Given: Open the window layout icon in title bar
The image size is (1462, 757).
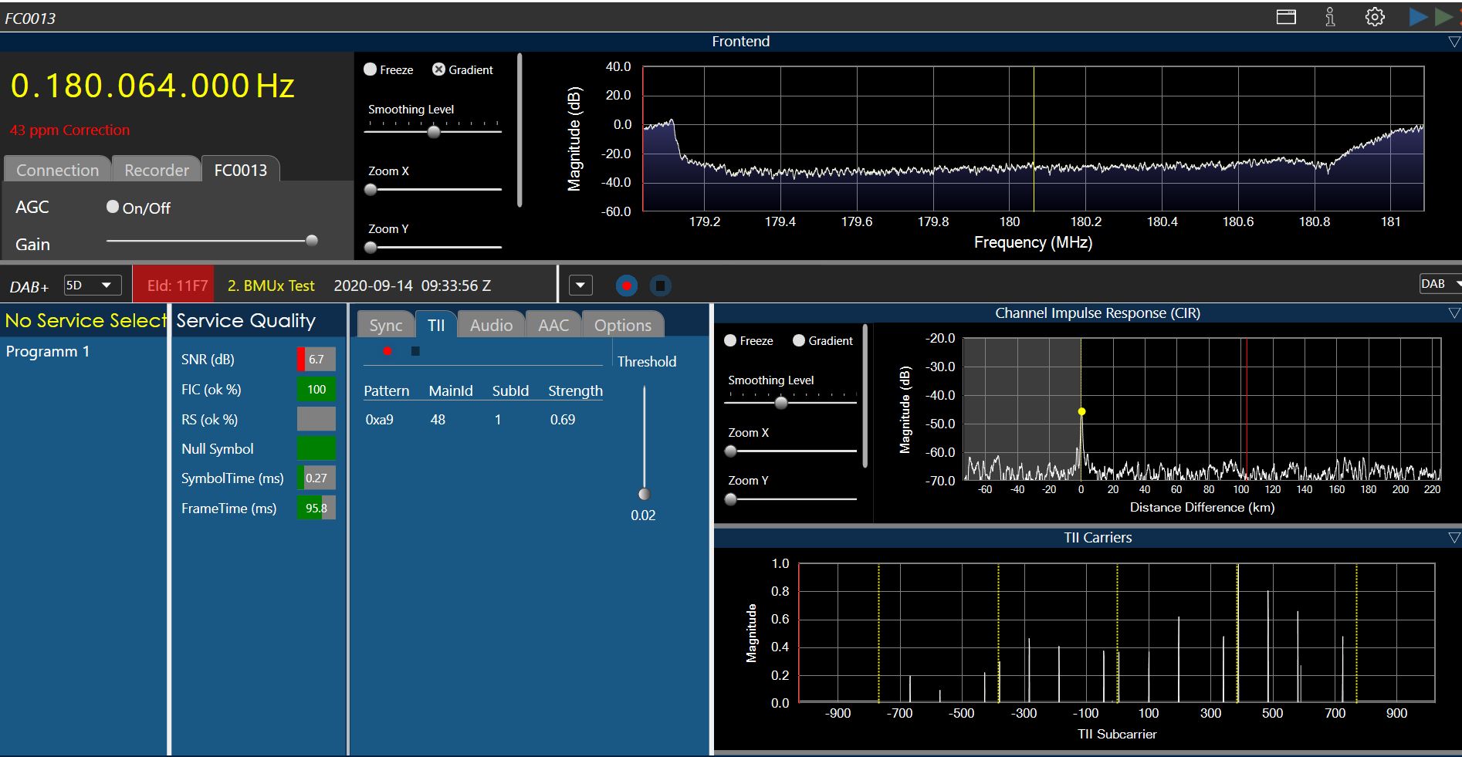Looking at the screenshot, I should pos(1286,17).
